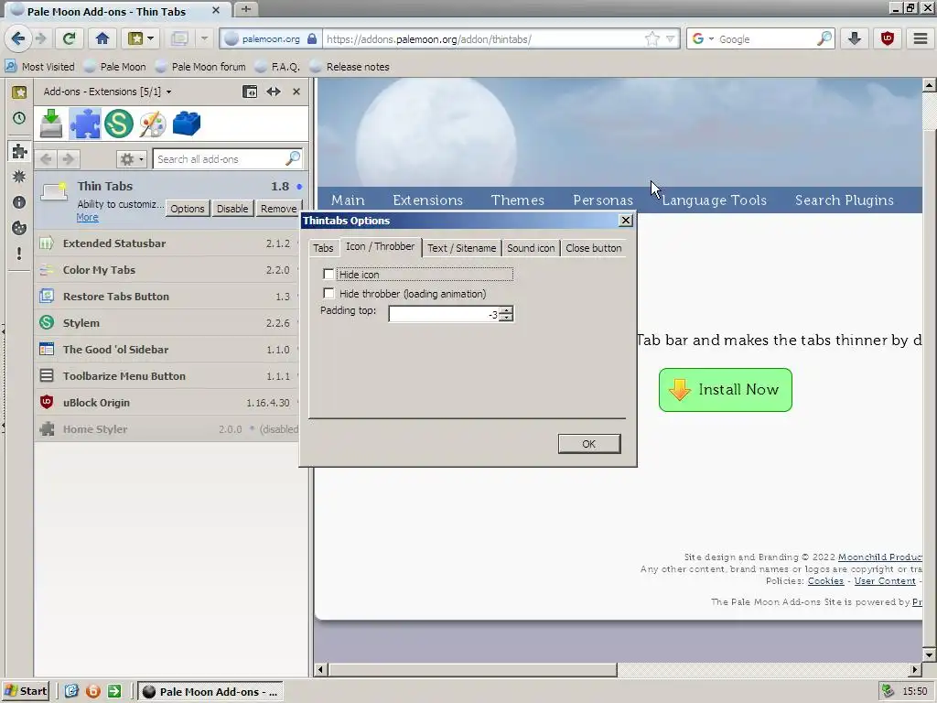Open the Most Visited bookmarks folder
937x703 pixels.
(40, 66)
